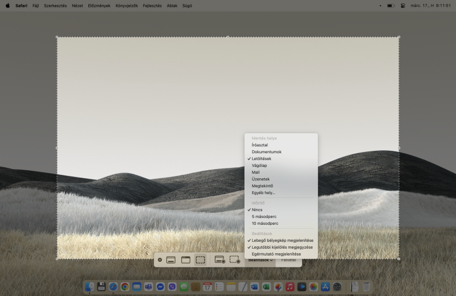The height and width of the screenshot is (296, 456).
Task: Open Viber from the Dock
Action: click(172, 287)
